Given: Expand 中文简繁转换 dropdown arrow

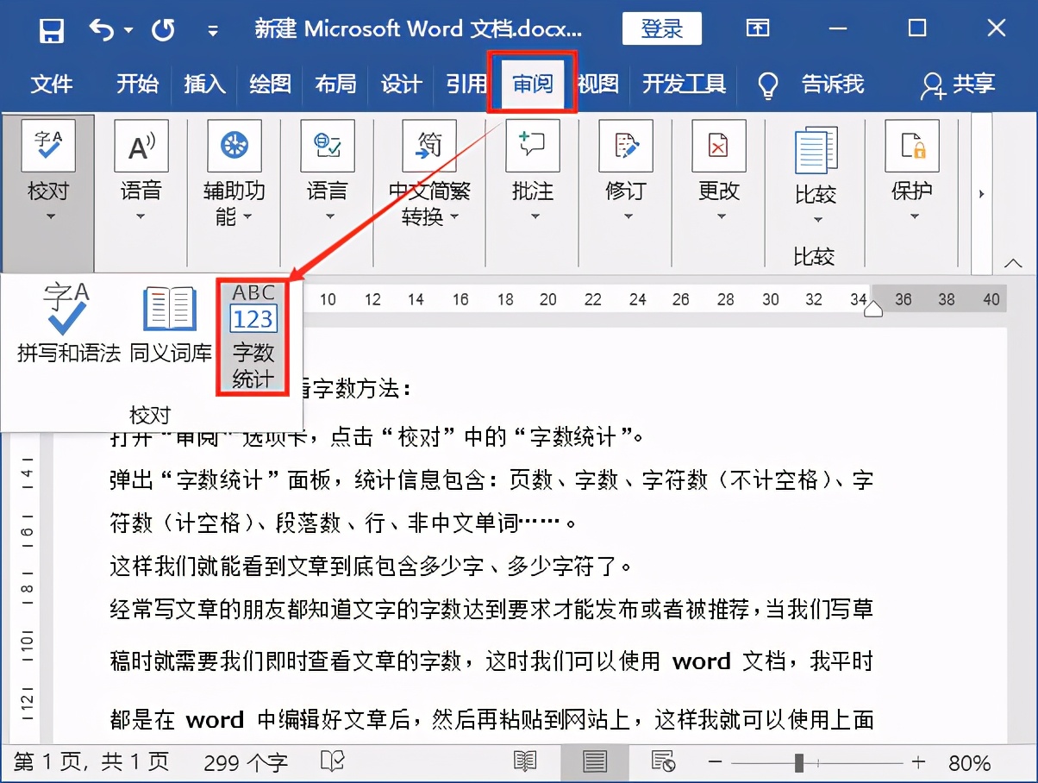Looking at the screenshot, I should (x=454, y=216).
